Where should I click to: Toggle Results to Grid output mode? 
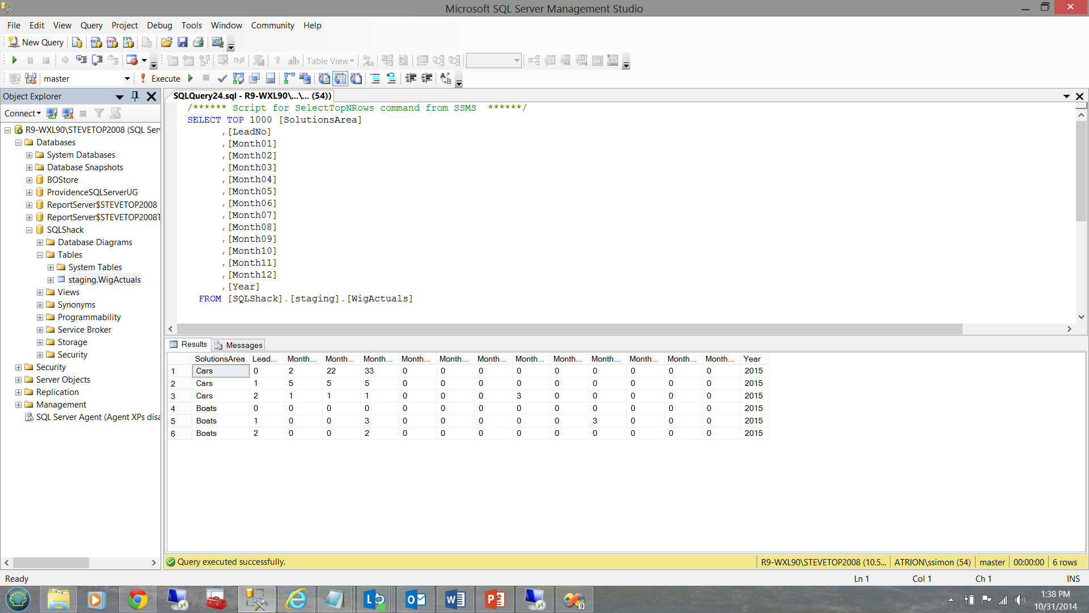tap(340, 78)
